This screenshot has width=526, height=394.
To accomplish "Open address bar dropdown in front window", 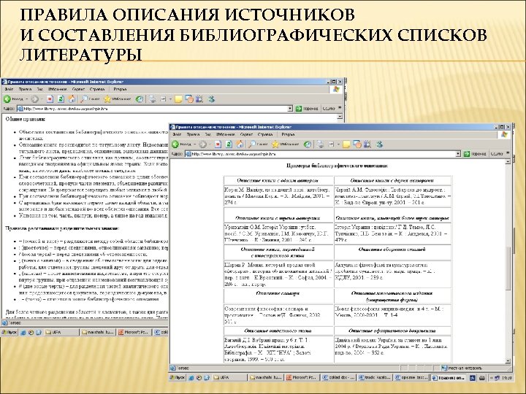I will [x=458, y=154].
